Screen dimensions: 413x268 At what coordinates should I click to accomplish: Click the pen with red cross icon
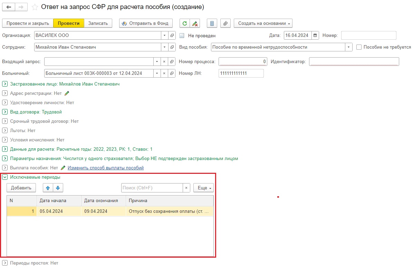195,23
